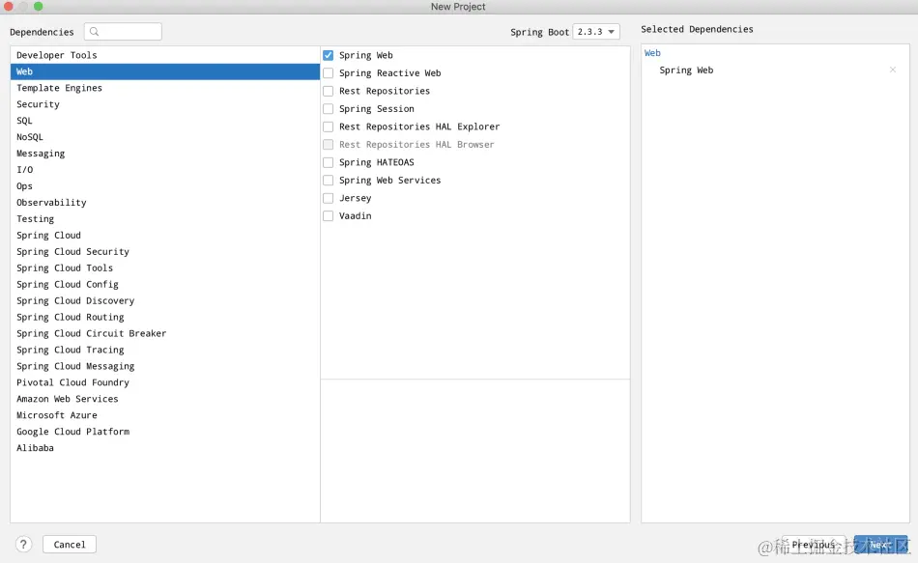This screenshot has width=918, height=563.
Task: Choose Spring Cloud Security category
Action: (x=165, y=252)
